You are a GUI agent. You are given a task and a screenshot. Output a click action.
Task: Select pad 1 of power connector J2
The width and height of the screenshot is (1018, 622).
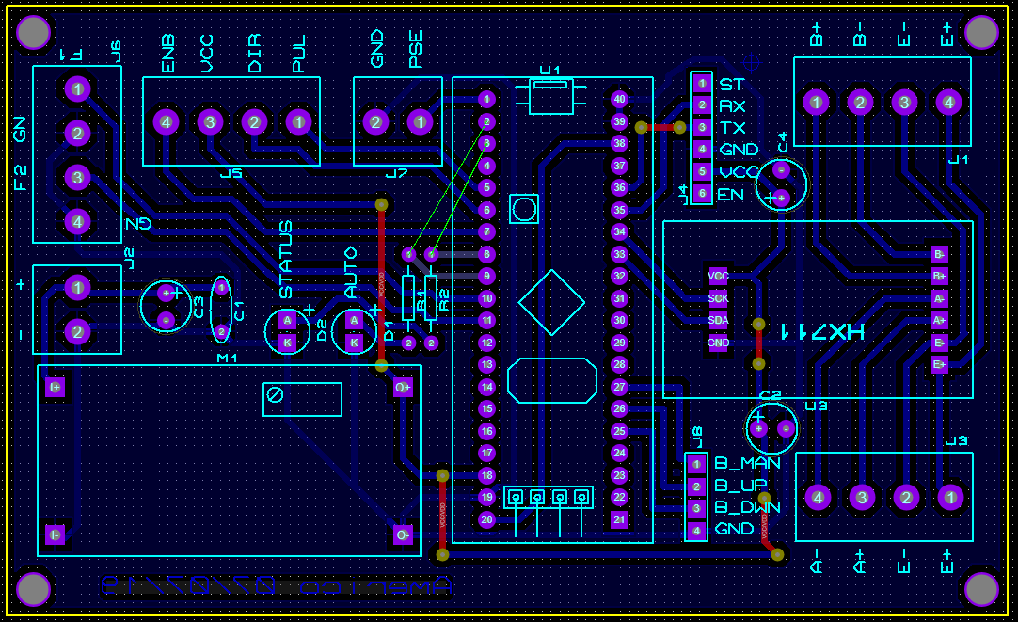point(77,288)
